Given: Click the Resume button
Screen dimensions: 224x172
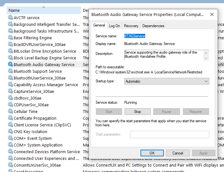Looking at the screenshot, I should pyautogui.click(x=196, y=112).
